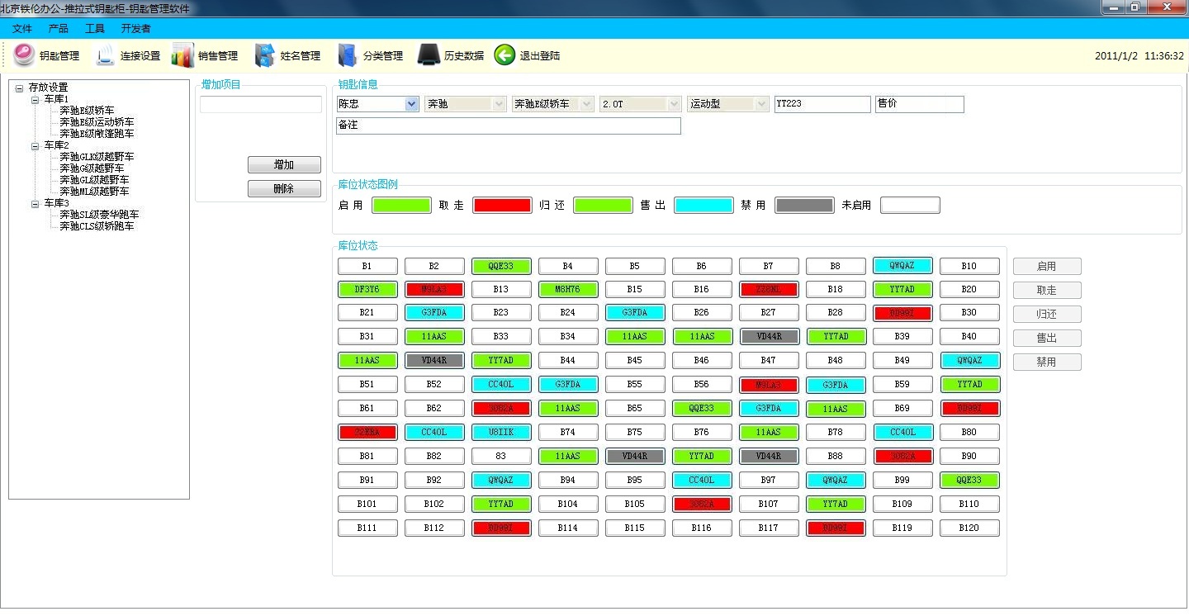Viewport: 1189px width, 616px height.
Task: Open the 钥匙管理 key management toolbar icon
Action: tap(25, 55)
